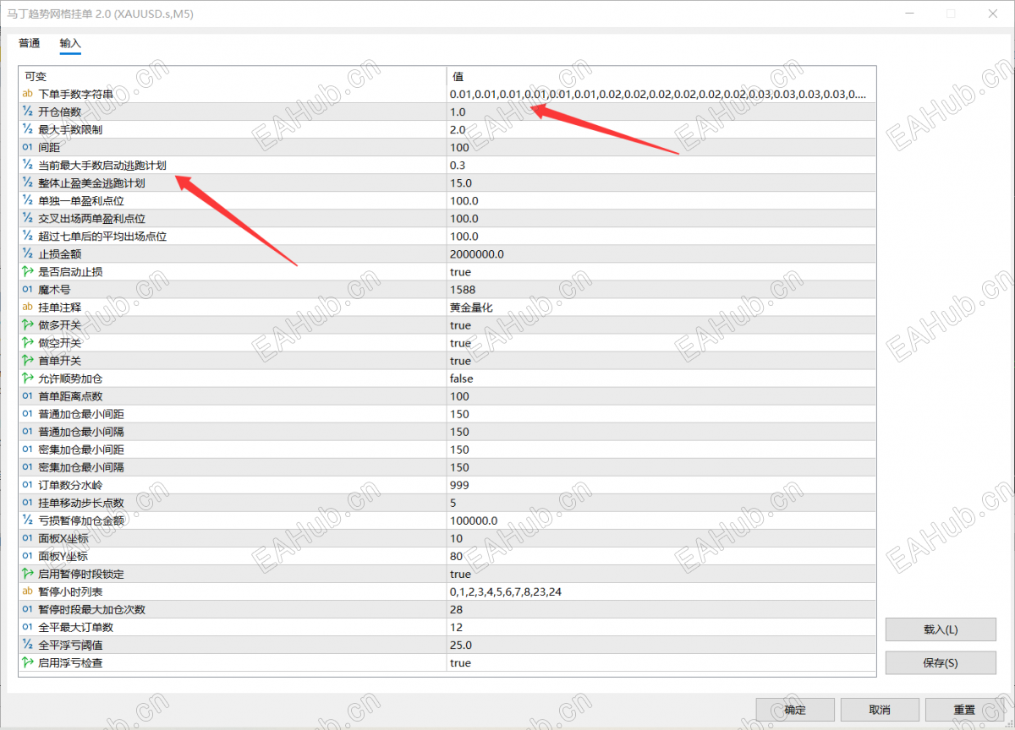
Task: Select the 密集加仓最小间隔 row label
Action: (81, 466)
